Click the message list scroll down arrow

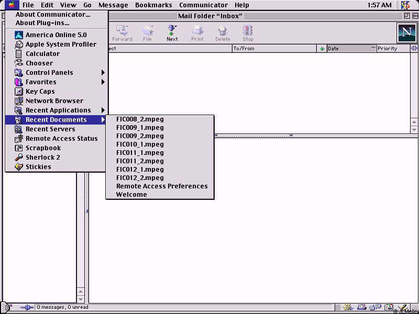click(x=414, y=129)
